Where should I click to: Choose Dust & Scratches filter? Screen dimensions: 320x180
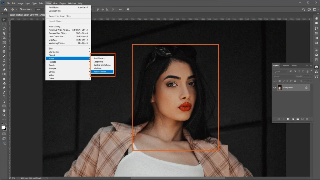pos(102,65)
